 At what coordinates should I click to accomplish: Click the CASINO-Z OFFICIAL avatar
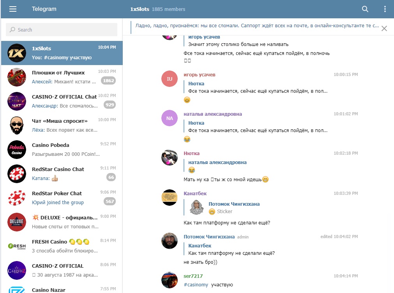[17, 270]
